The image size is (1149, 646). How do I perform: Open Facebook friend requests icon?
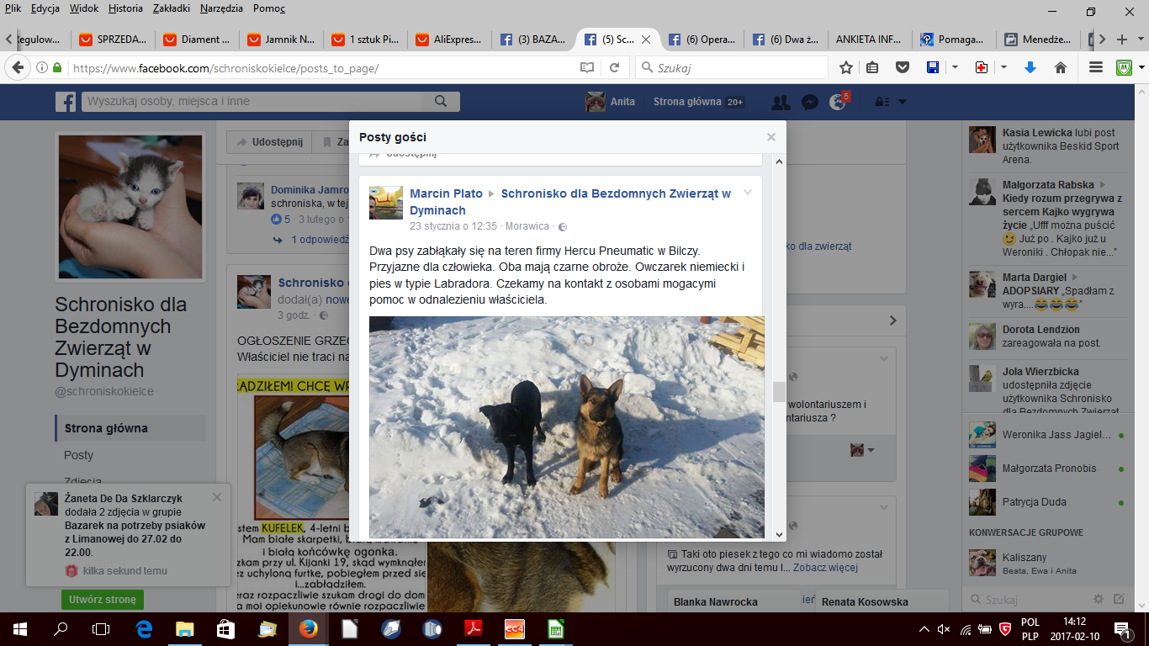[x=781, y=102]
